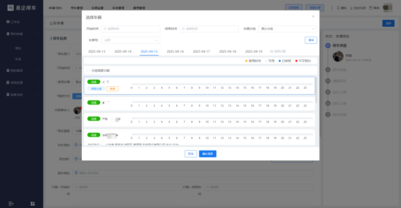401x208 pixels.
Task: Click the 查询 search button
Action: [311, 40]
